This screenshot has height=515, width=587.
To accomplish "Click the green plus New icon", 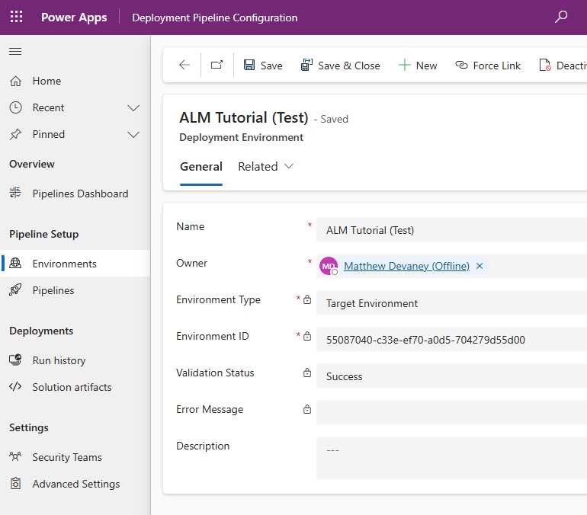I will [x=404, y=65].
